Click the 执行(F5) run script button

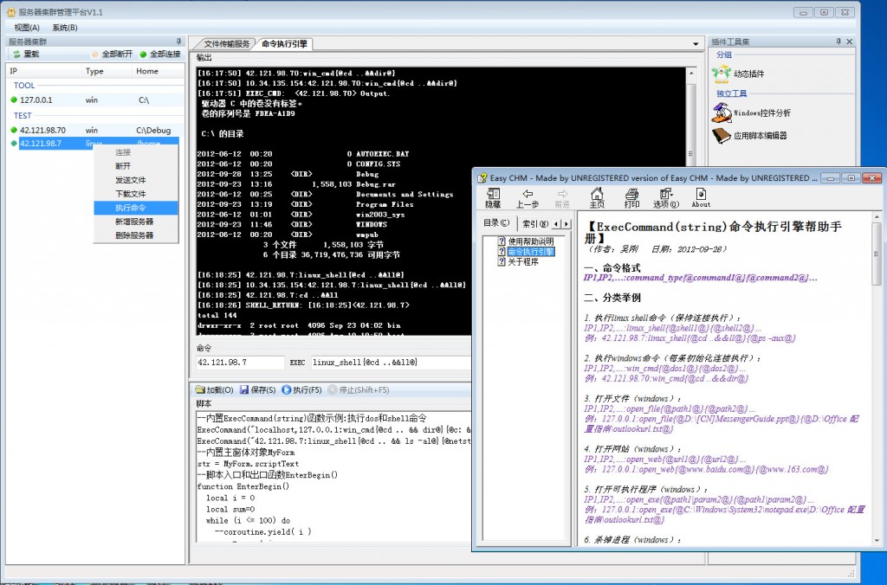[x=301, y=390]
